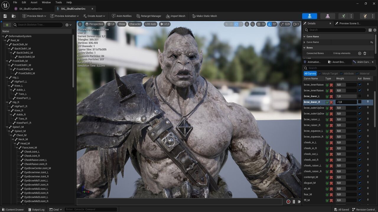Screen dimensions: 378x212
Task: Adjust cheek_in_L weight slider value
Action: (346, 143)
